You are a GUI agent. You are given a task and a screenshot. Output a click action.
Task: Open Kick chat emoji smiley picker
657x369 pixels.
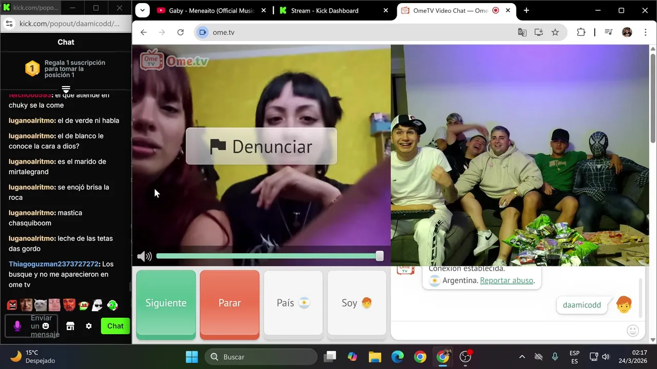[x=46, y=326]
